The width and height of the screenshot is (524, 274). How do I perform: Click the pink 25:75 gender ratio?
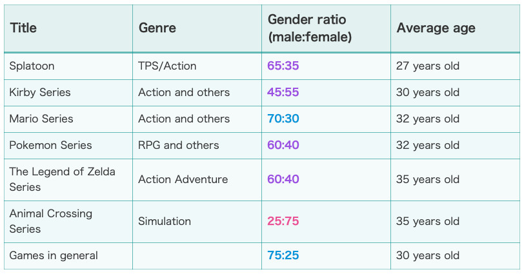[x=283, y=221]
